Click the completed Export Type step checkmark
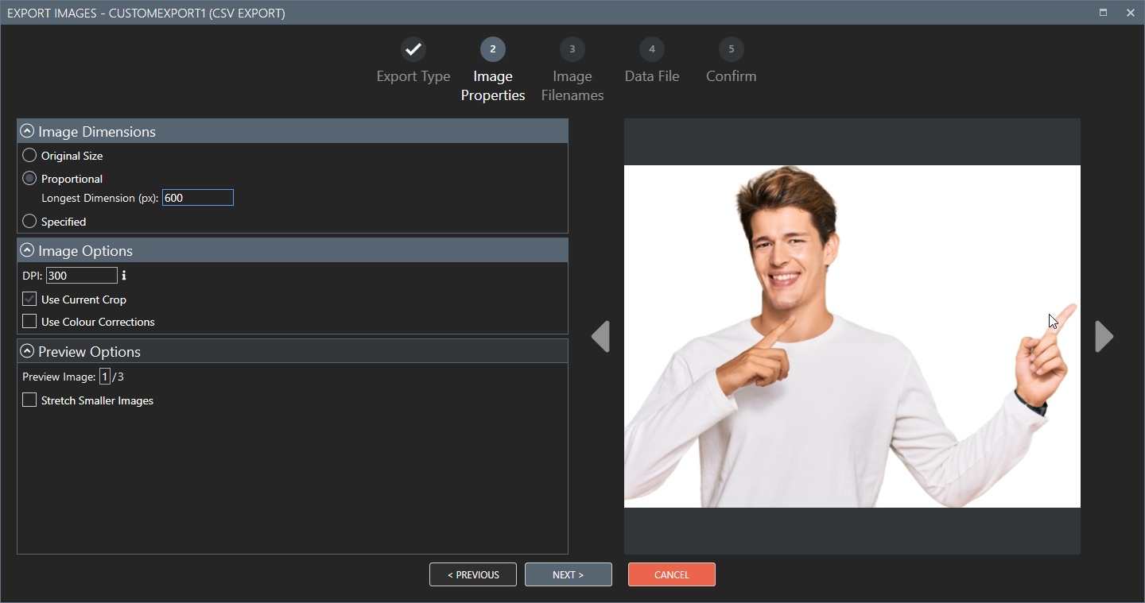The height and width of the screenshot is (603, 1145). pos(413,48)
